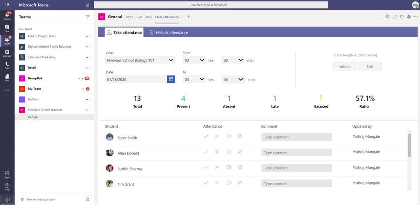Open manage teams gear icon

[87, 200]
